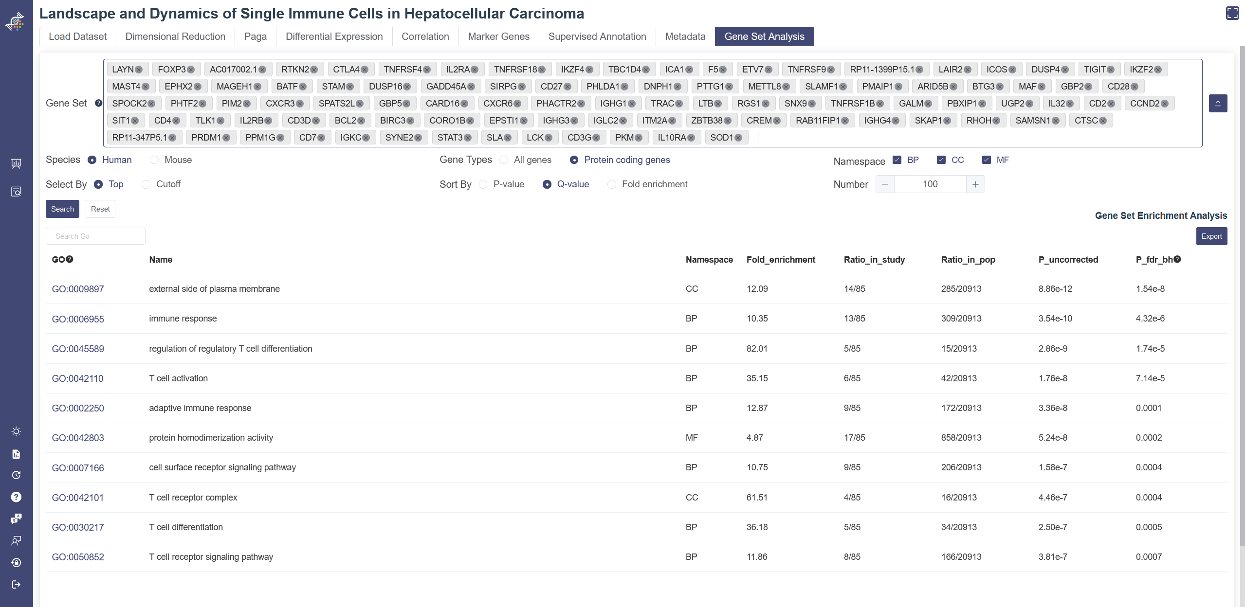Choose the Cutoff select-by option
Image resolution: width=1245 pixels, height=607 pixels.
(x=146, y=184)
